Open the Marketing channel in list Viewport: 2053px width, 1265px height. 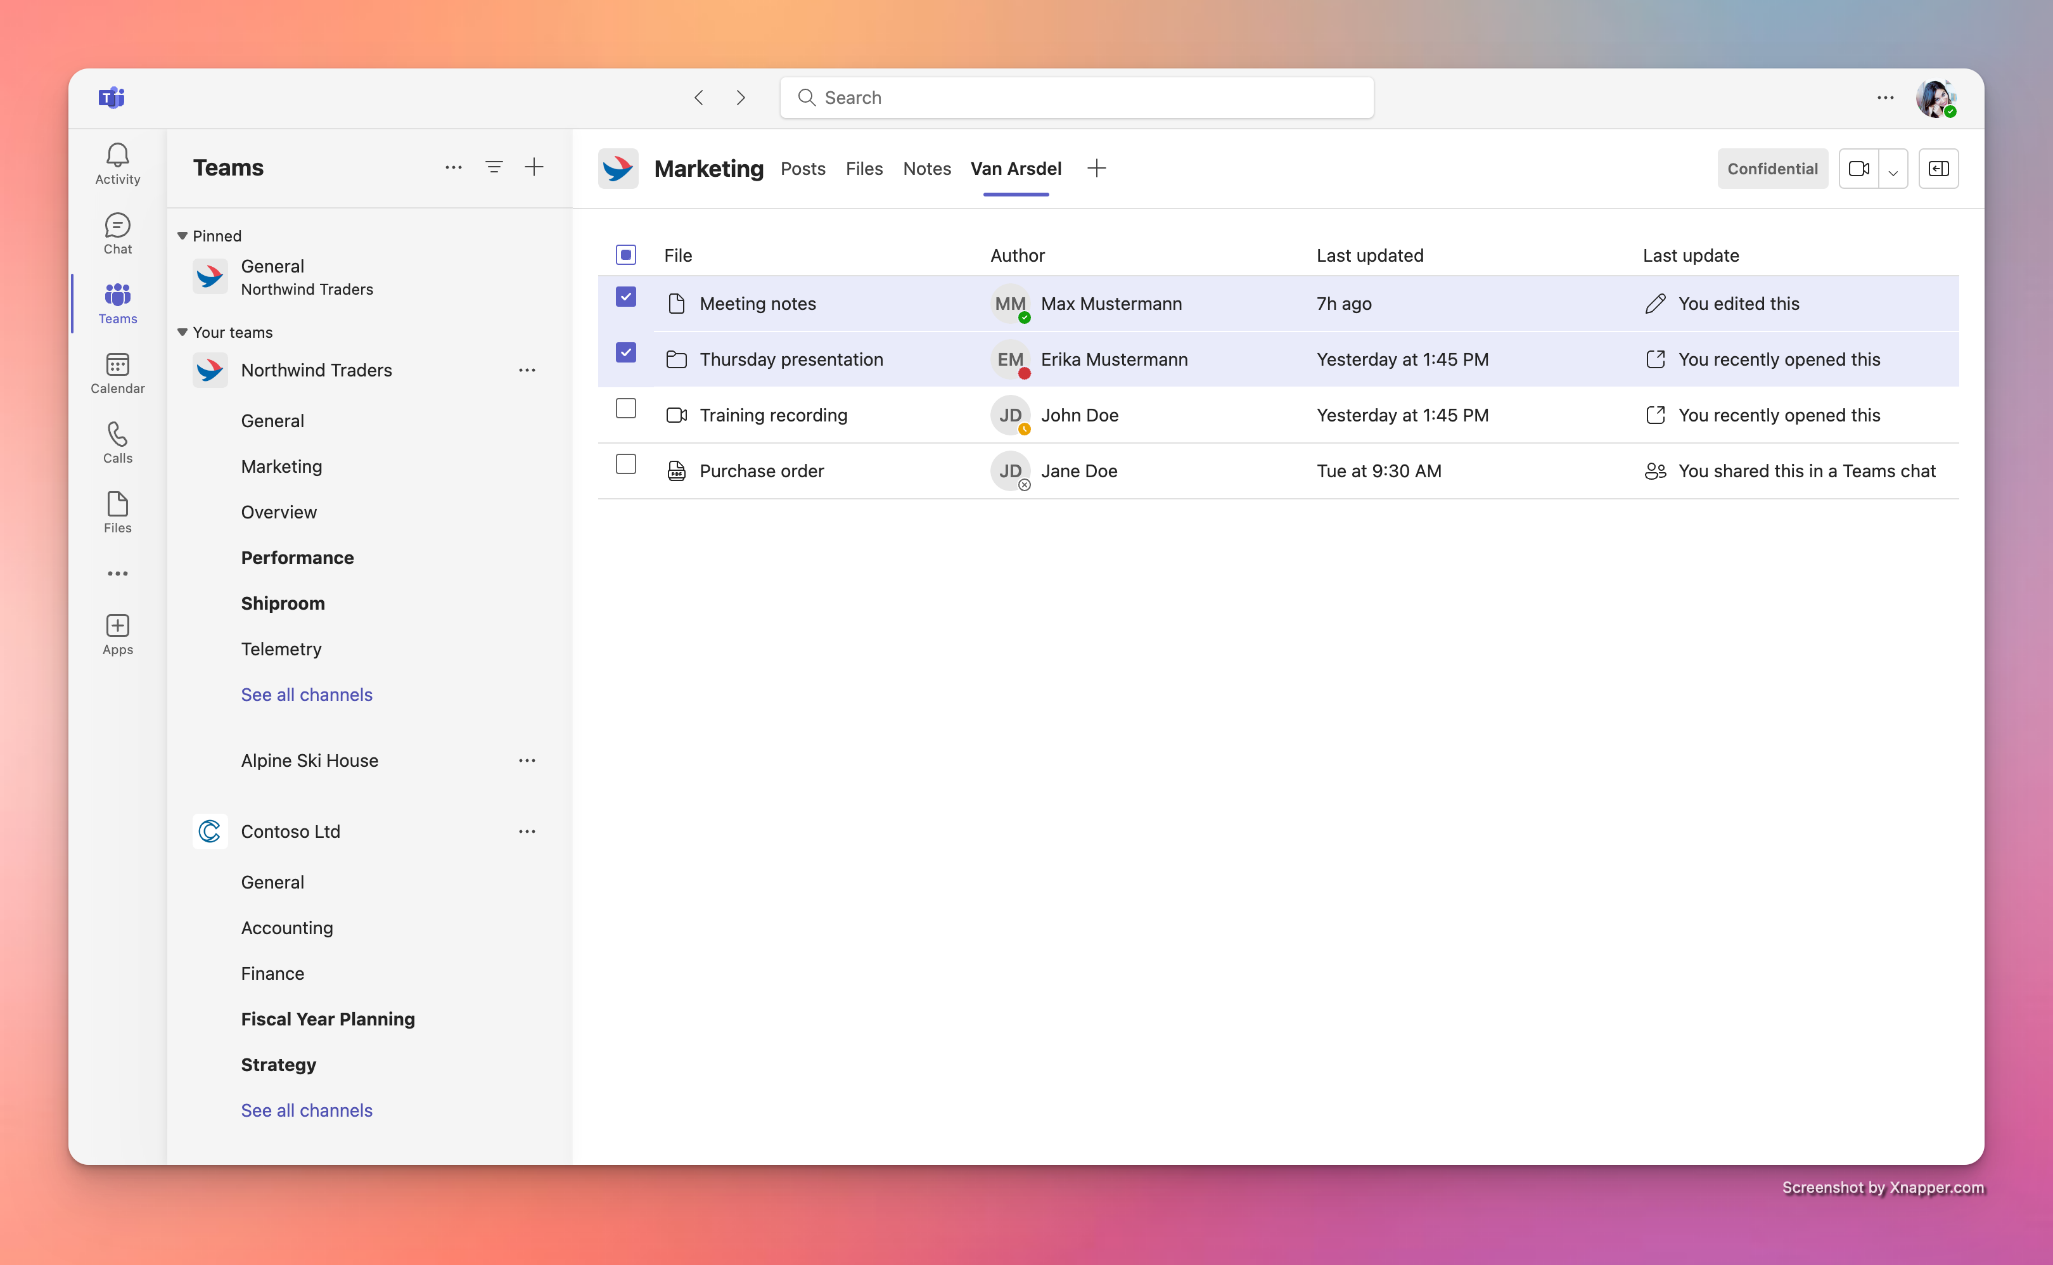point(281,467)
